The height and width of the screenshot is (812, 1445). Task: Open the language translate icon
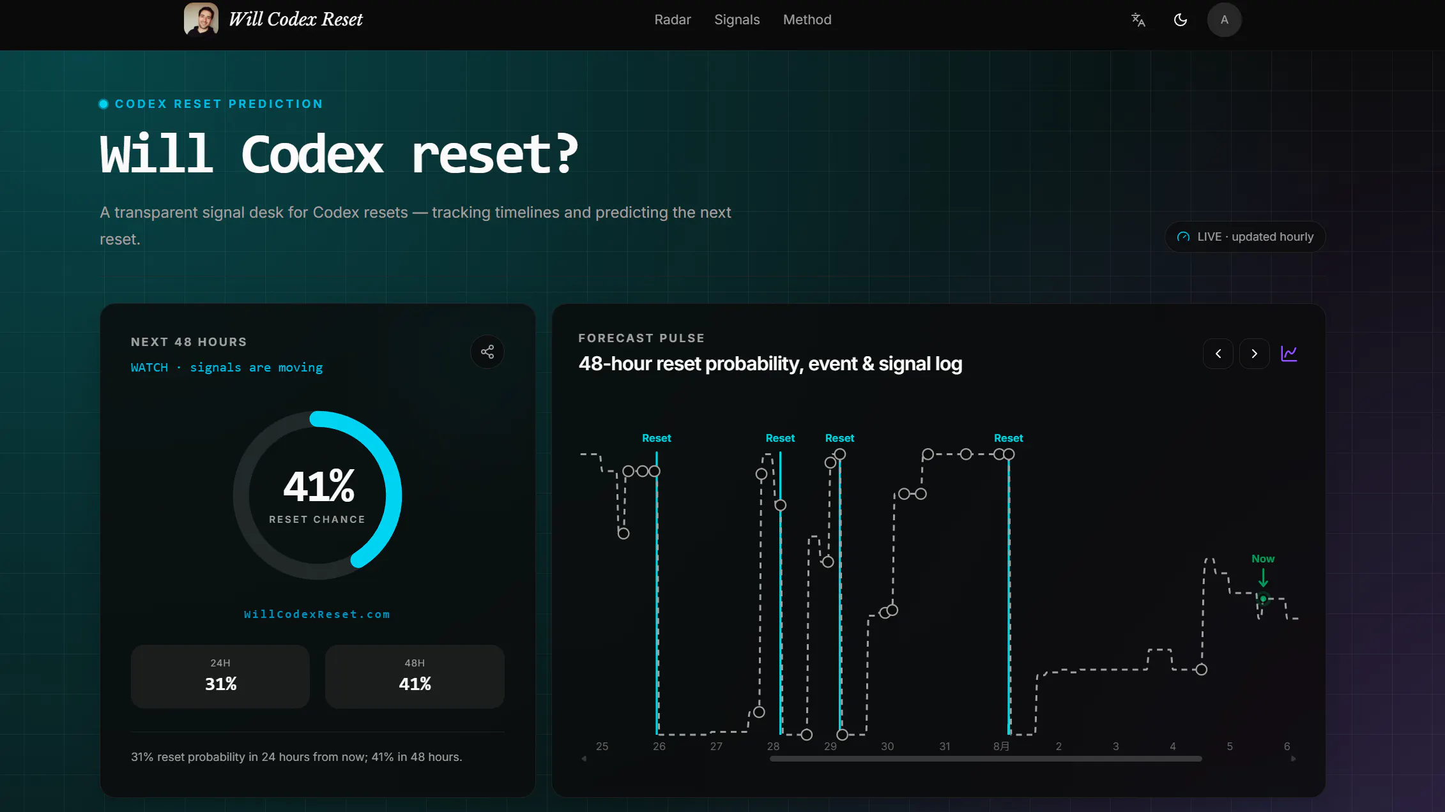click(x=1138, y=20)
